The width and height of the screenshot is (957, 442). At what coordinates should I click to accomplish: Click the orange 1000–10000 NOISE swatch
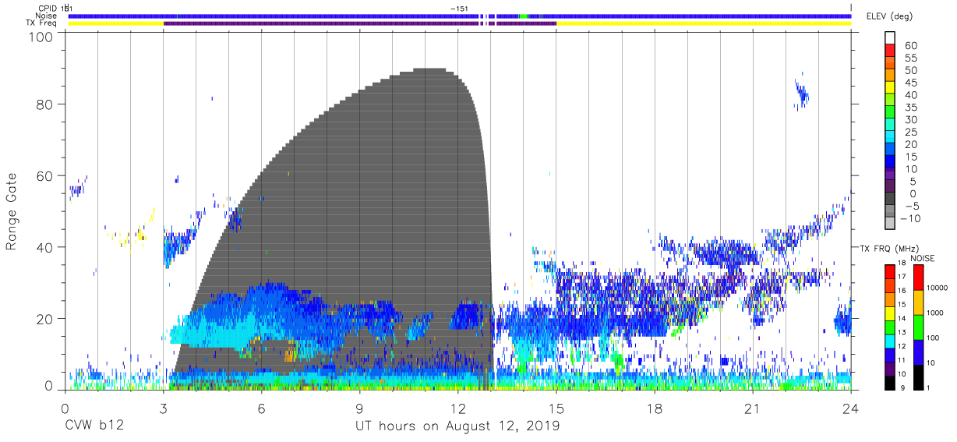point(919,302)
